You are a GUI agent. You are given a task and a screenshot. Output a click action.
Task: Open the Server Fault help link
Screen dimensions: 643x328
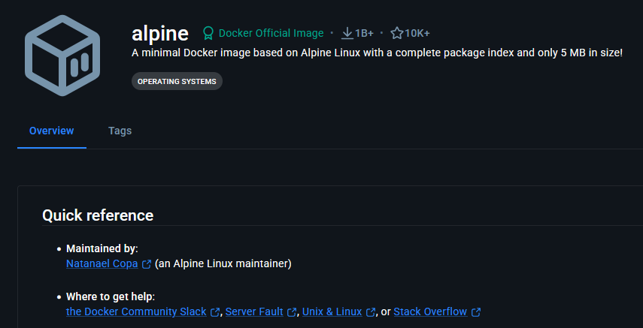(x=254, y=311)
